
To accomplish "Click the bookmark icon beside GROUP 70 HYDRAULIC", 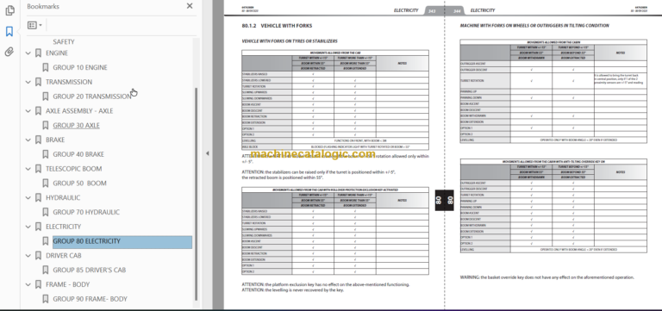I will 46,212.
